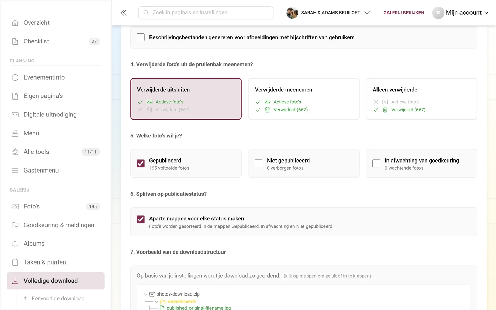
Task: Click the magnifier icon in the search box
Action: (146, 13)
